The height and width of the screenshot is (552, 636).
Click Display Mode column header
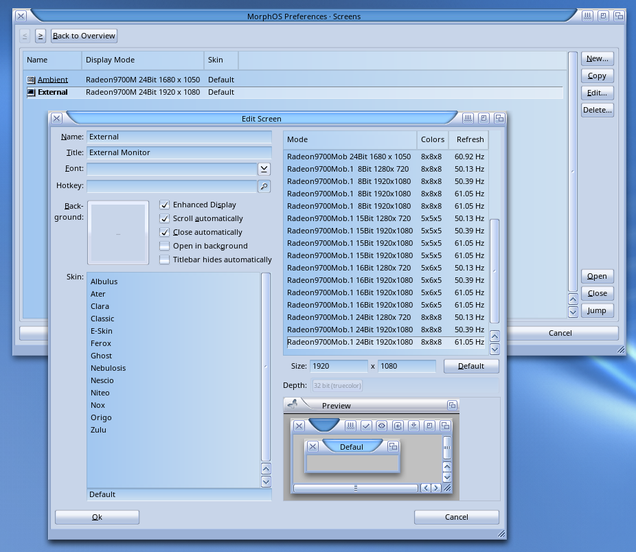coord(143,60)
